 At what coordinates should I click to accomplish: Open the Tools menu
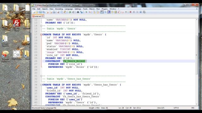coord(85,9)
